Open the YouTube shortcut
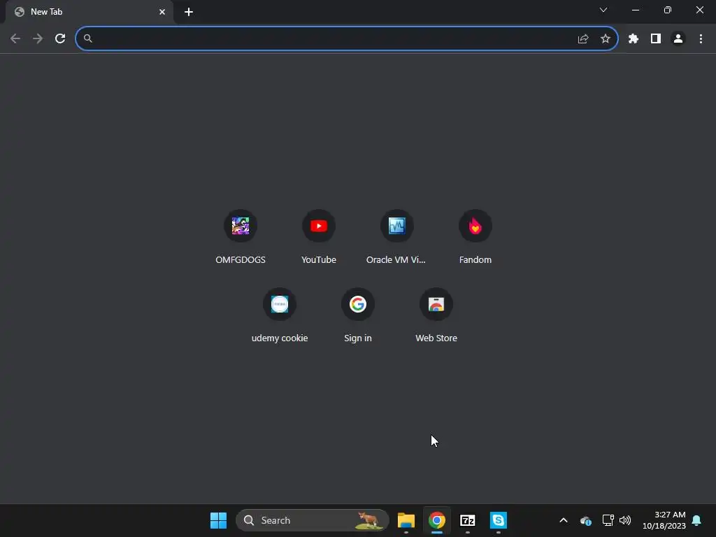716x537 pixels. 319,238
